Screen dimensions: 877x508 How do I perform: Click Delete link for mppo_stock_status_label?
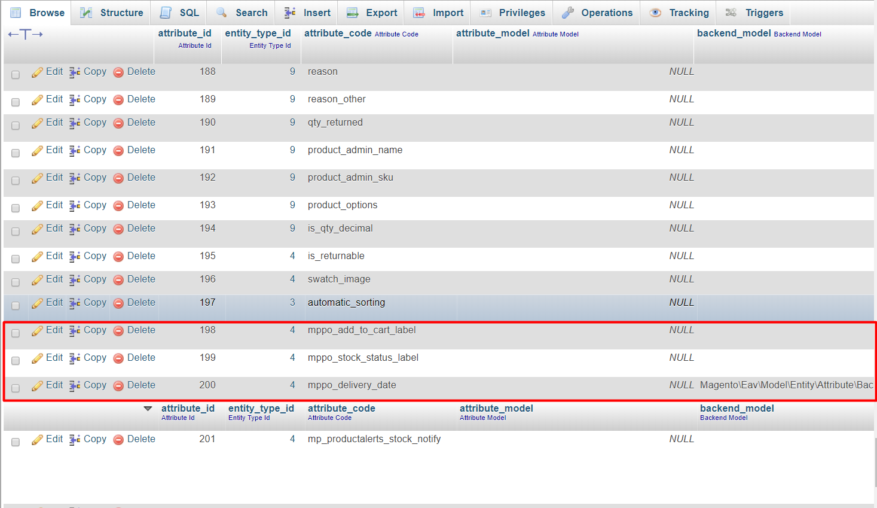pos(141,358)
